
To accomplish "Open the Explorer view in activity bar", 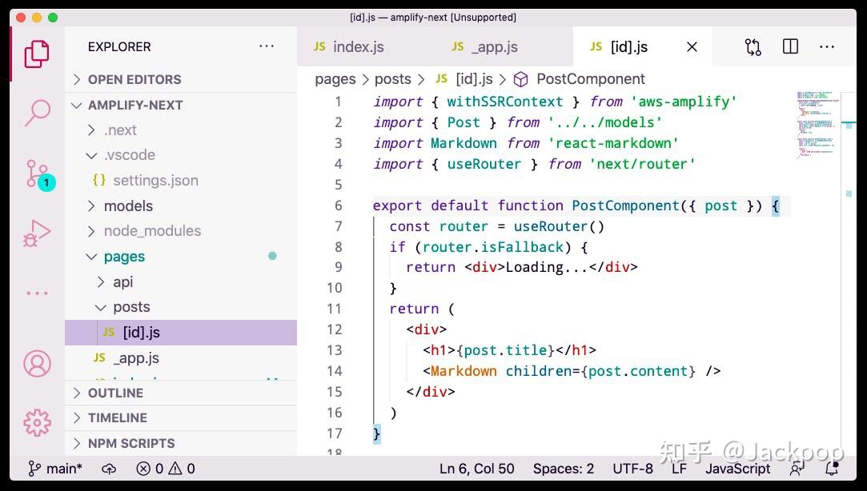I will 37,54.
